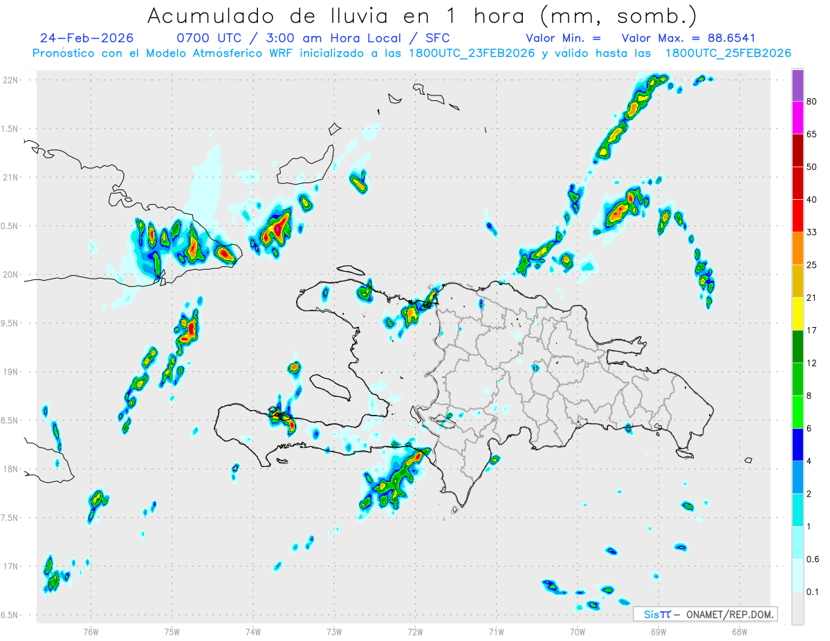Click the '19N' latitude label

pyautogui.click(x=10, y=372)
